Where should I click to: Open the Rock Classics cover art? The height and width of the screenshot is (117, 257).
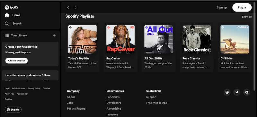tap(197, 39)
